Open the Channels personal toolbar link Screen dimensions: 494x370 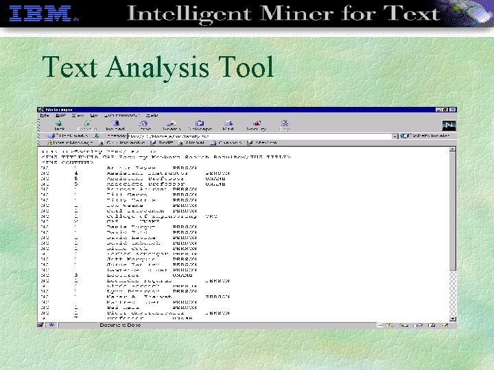point(226,143)
